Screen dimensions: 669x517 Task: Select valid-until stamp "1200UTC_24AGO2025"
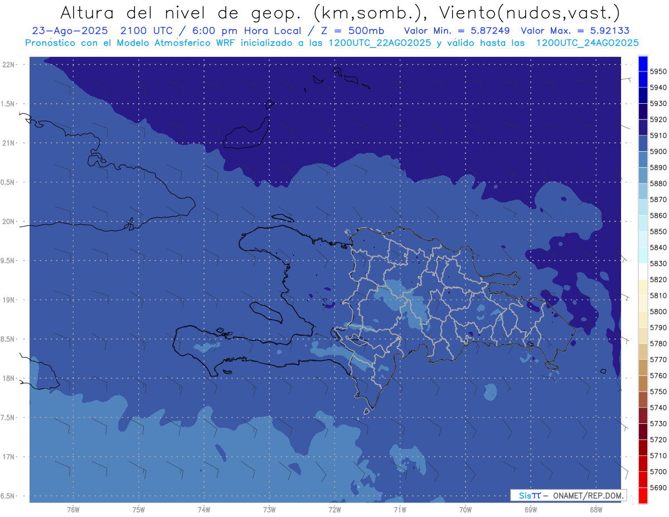pos(587,43)
